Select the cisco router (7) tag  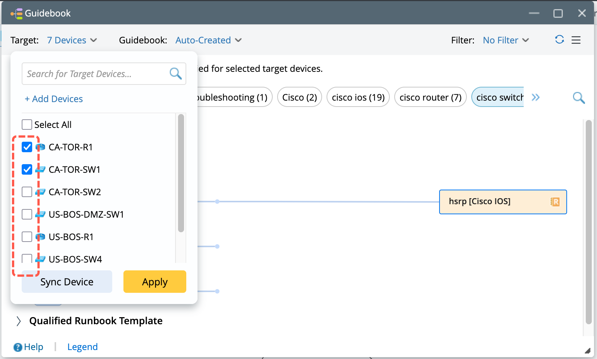point(430,98)
